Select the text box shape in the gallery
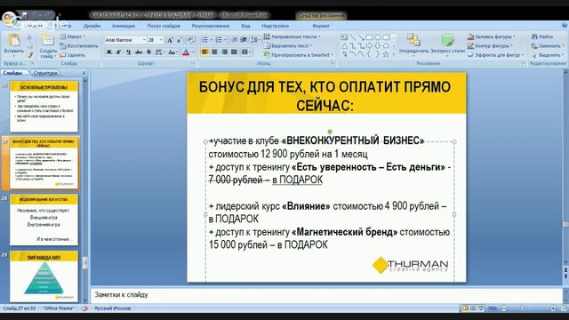 344,37
